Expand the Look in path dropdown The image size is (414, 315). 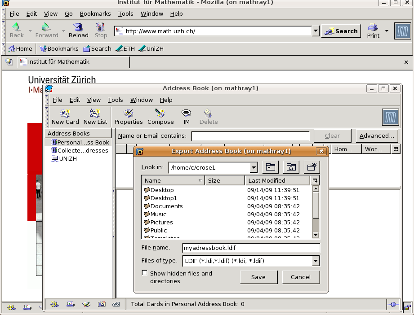[254, 168]
